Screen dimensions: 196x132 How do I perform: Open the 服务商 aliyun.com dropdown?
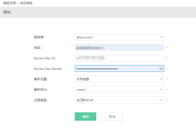pyautogui.click(x=119, y=37)
